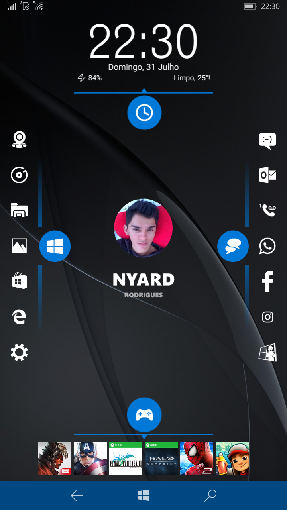Tap the back arrow navigation button
287x510 pixels.
coord(77,496)
